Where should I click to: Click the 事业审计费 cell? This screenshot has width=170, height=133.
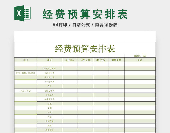point(49,77)
